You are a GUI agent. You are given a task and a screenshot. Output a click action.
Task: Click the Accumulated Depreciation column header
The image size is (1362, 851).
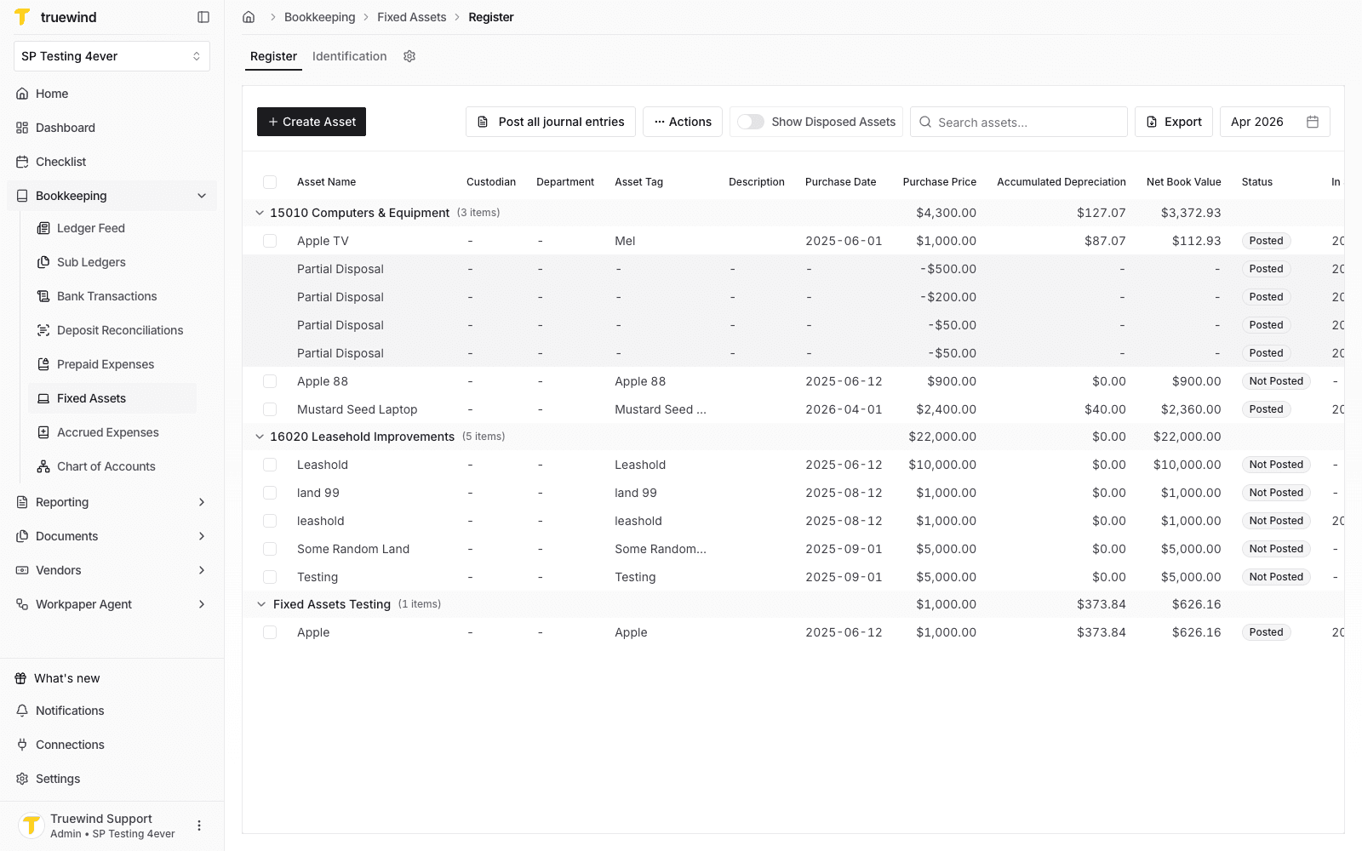tap(1062, 182)
